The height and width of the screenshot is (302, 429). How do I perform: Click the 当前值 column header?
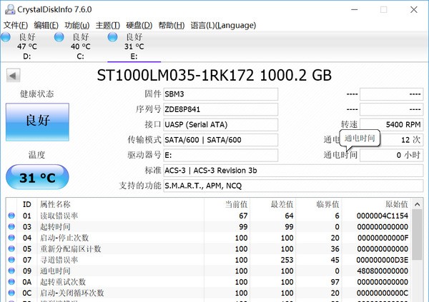236,204
